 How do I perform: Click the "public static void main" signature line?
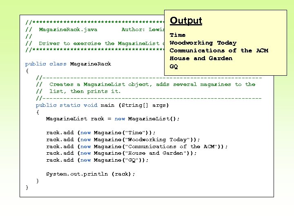click(102, 105)
